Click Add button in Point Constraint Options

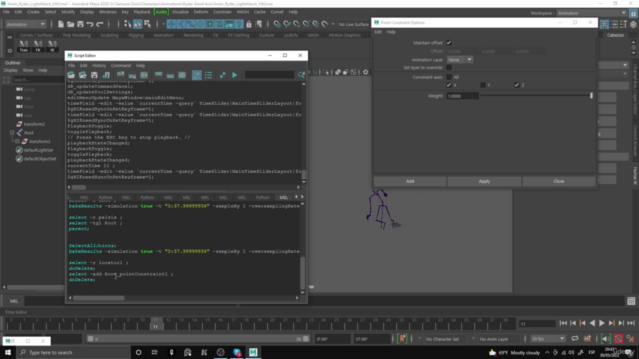pos(410,181)
